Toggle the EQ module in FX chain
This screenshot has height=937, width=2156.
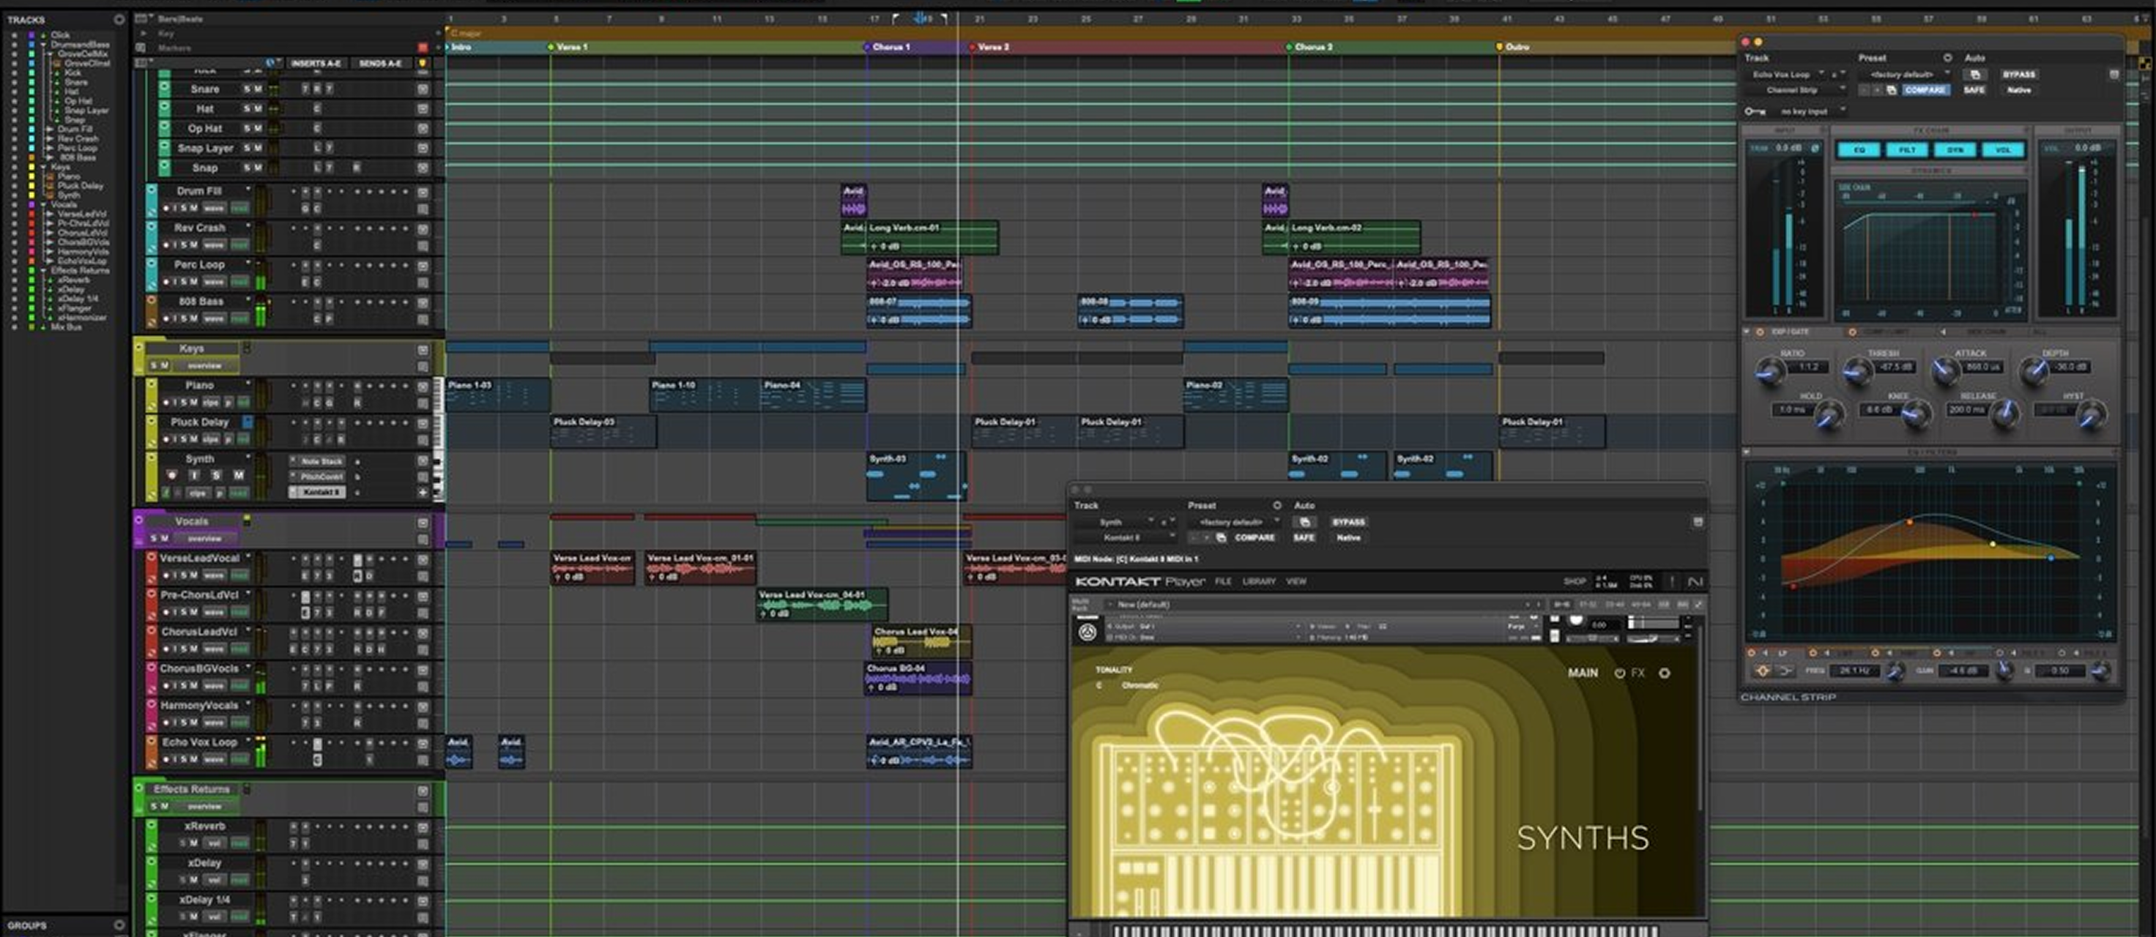click(x=1858, y=150)
